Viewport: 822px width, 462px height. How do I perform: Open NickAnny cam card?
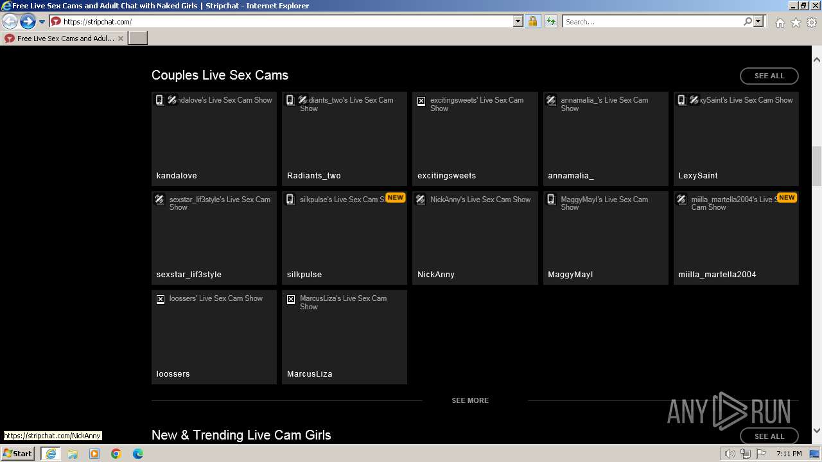coord(475,238)
